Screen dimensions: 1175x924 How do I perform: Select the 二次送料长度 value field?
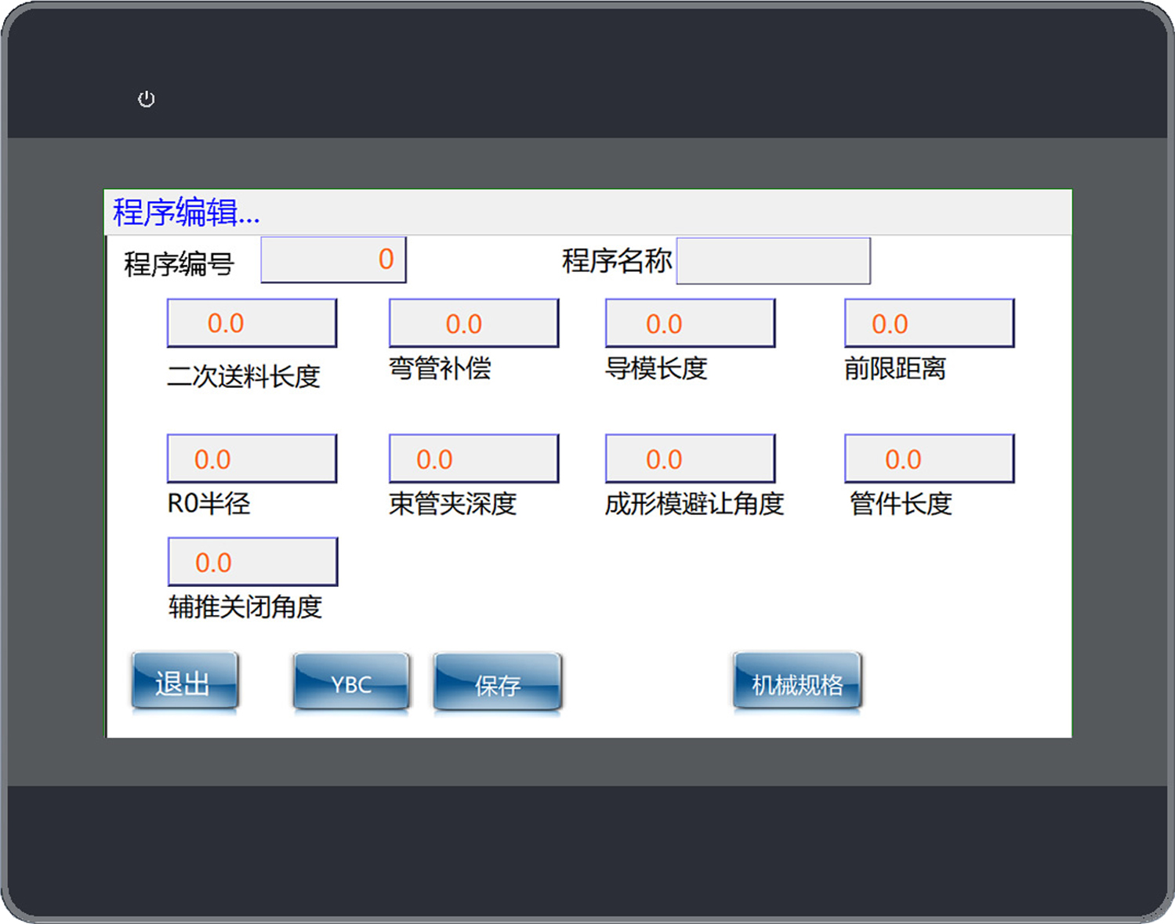point(252,323)
